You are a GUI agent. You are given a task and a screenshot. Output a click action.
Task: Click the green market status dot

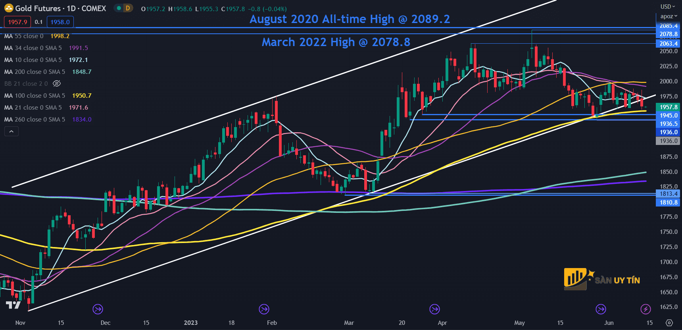click(119, 8)
